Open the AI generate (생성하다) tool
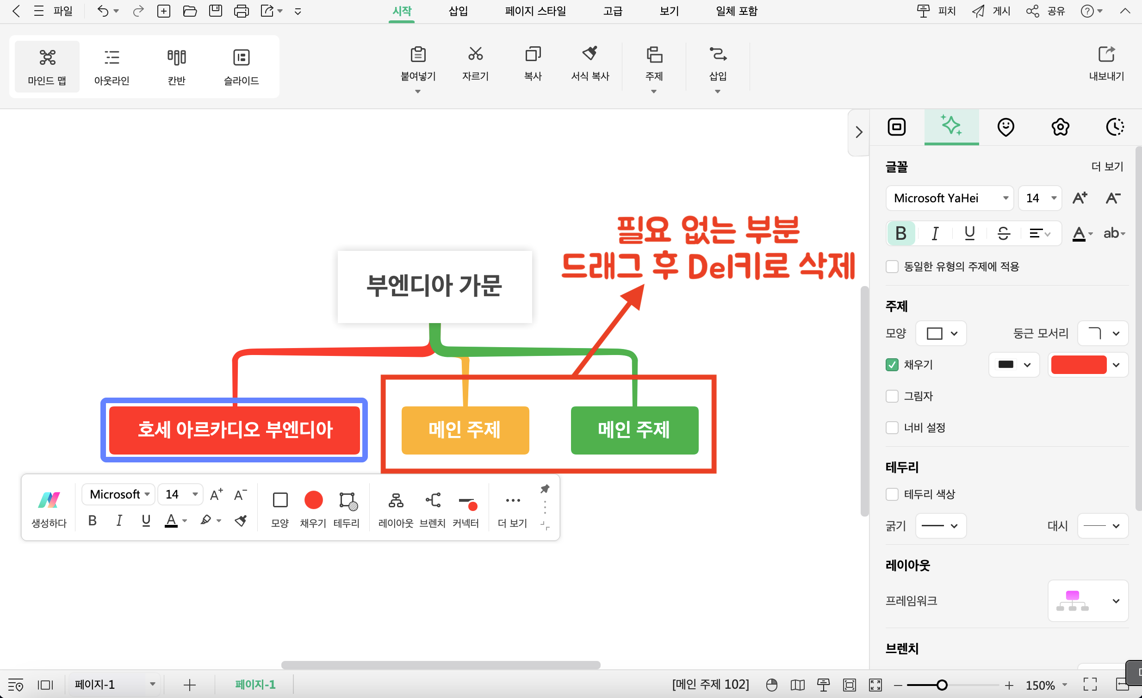The height and width of the screenshot is (698, 1142). [49, 508]
